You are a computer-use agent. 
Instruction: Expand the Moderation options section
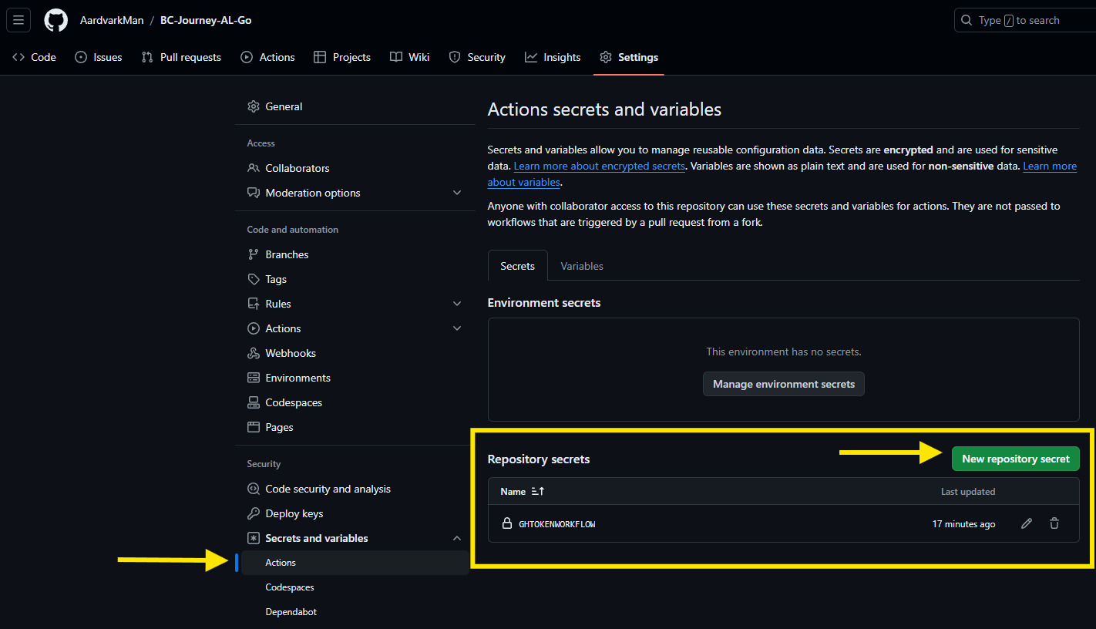(457, 193)
